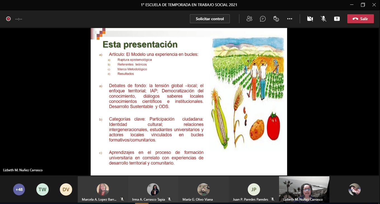
Task: Open the More actions ellipsis menu
Action: click(x=290, y=19)
